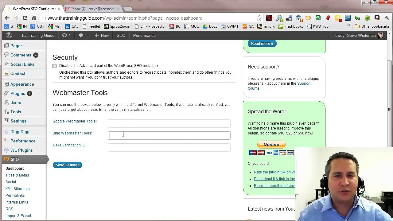Open the Chrome wrench settings menu
Screen dimensions: 393x221
[387, 18]
